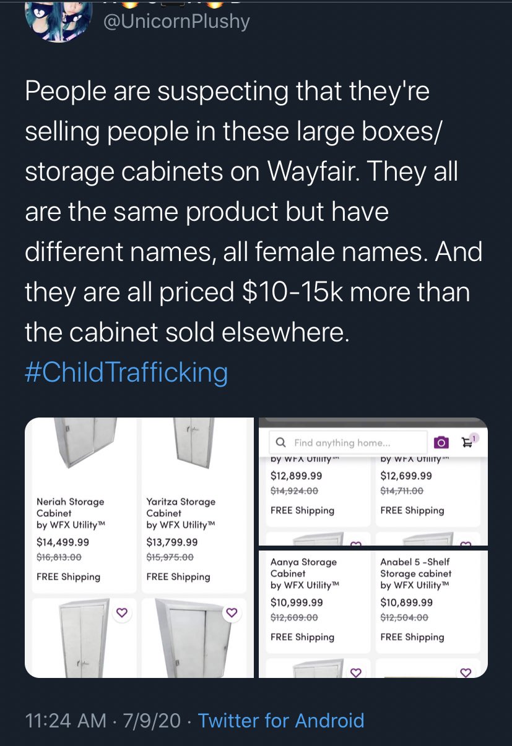View the cabinet photo above the Yaritza listing
This screenshot has width=512, height=746.
coord(193,447)
